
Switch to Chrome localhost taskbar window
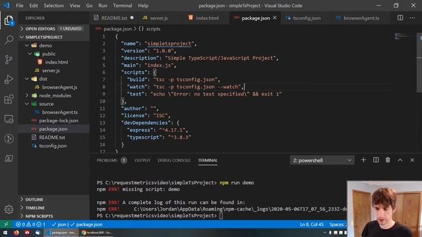pyautogui.click(x=96, y=232)
